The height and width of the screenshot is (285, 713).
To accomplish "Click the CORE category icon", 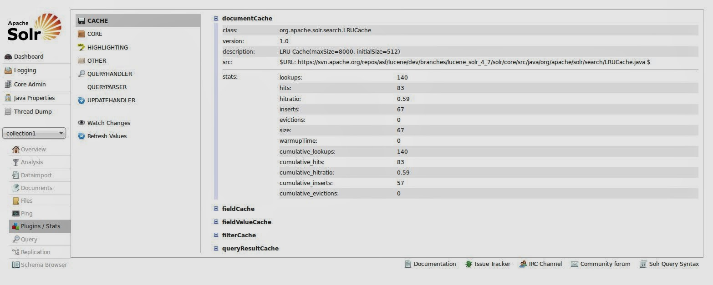I will (81, 34).
